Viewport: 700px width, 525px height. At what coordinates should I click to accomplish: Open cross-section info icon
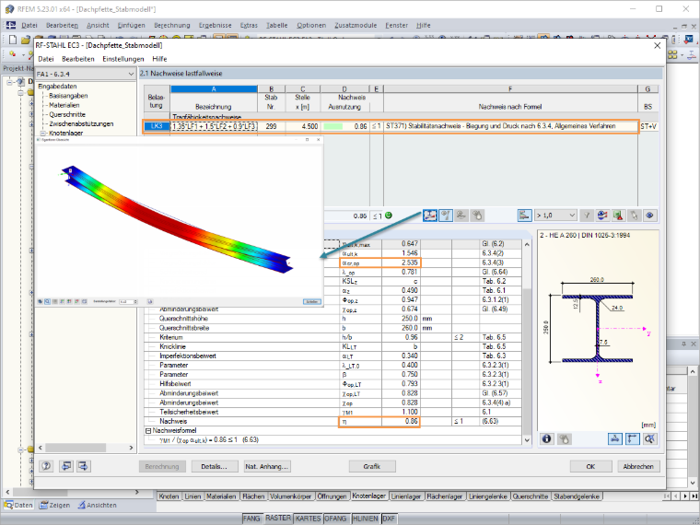[x=547, y=438]
